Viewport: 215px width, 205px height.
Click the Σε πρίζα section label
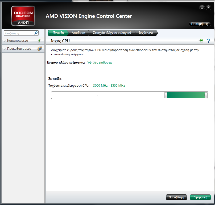[x=55, y=79]
